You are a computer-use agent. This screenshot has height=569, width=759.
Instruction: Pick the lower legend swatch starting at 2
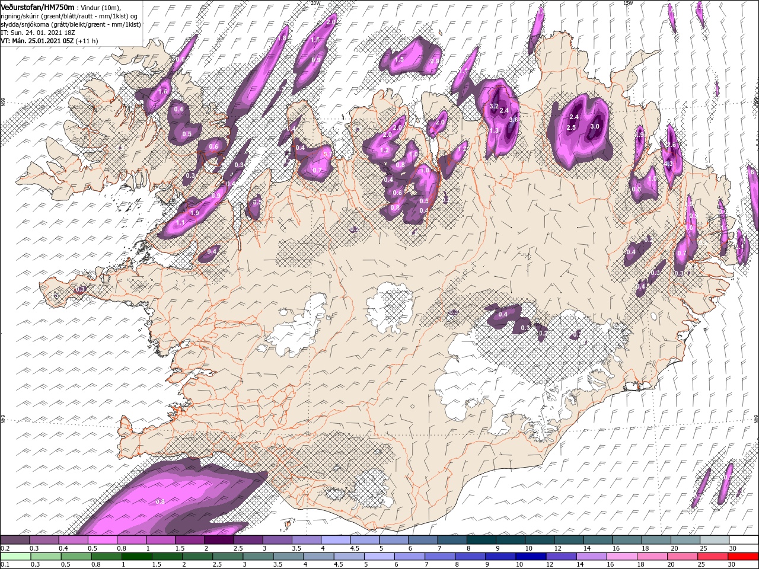[197, 557]
